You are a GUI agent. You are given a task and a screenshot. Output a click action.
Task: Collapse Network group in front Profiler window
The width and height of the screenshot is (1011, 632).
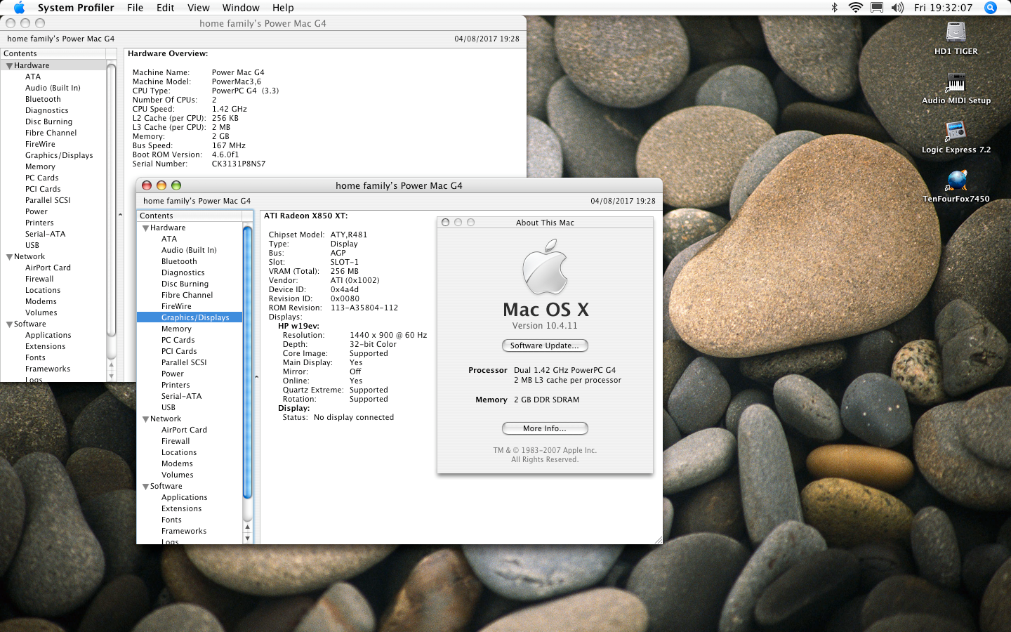(145, 419)
